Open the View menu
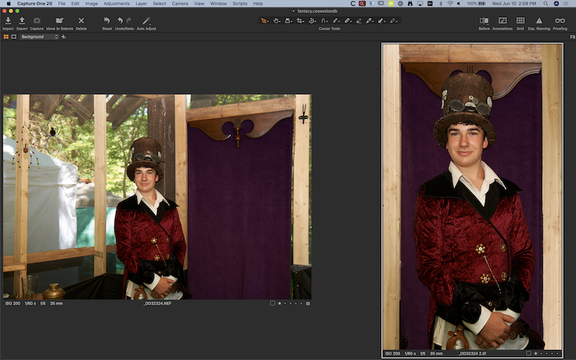576x360 pixels. coord(199,4)
